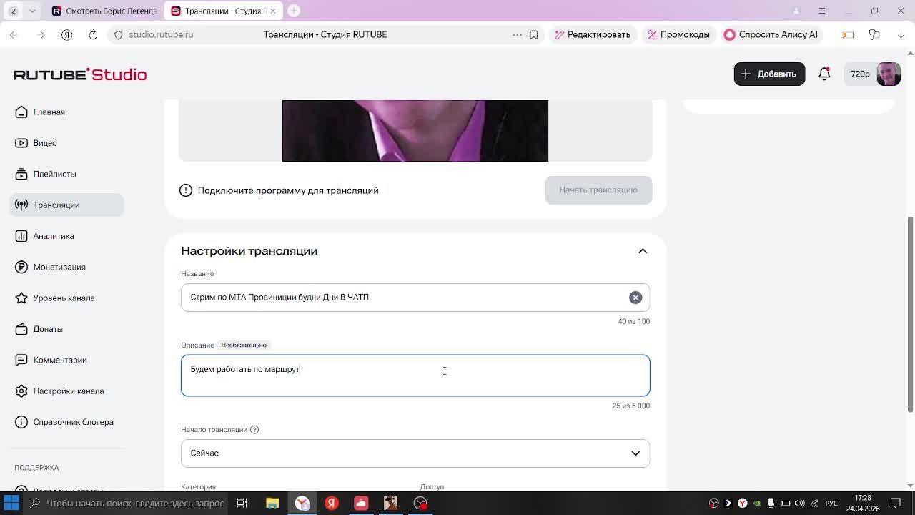
Task: Show the Начало трансляции help tooltip
Action: click(x=254, y=430)
